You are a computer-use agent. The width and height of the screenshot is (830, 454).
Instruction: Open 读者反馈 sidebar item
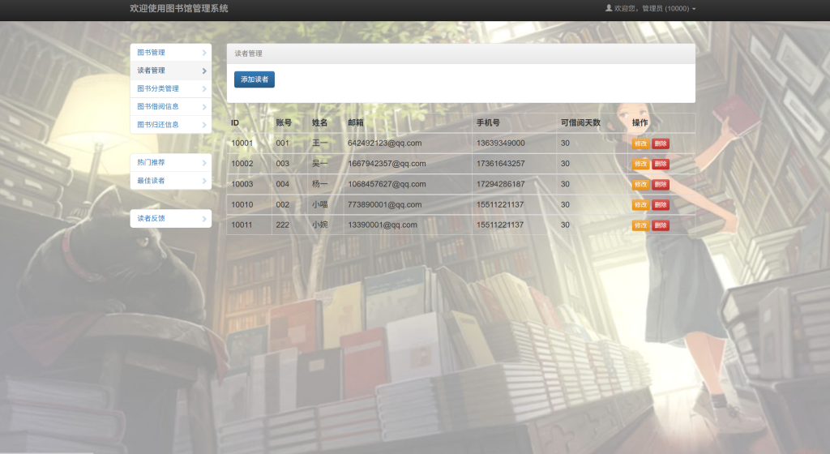tap(170, 219)
